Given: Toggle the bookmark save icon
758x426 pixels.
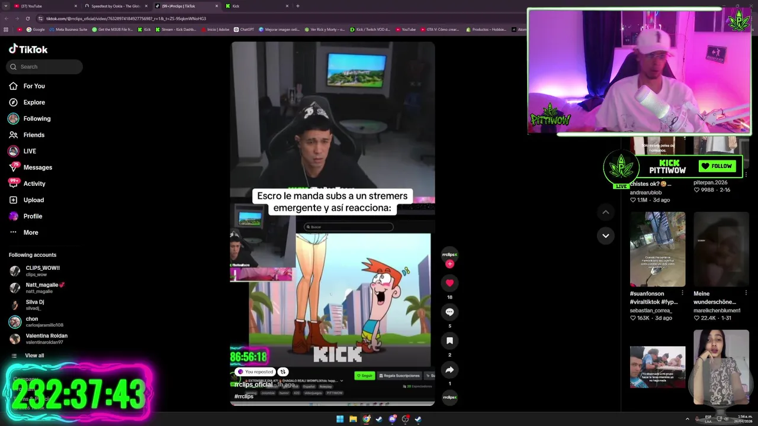Looking at the screenshot, I should [449, 341].
